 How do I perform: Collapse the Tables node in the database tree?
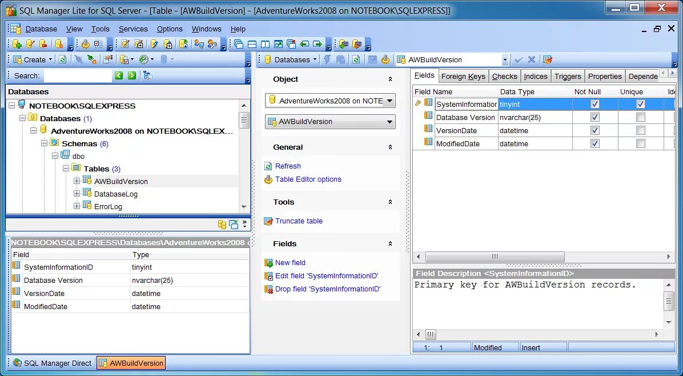click(x=66, y=169)
